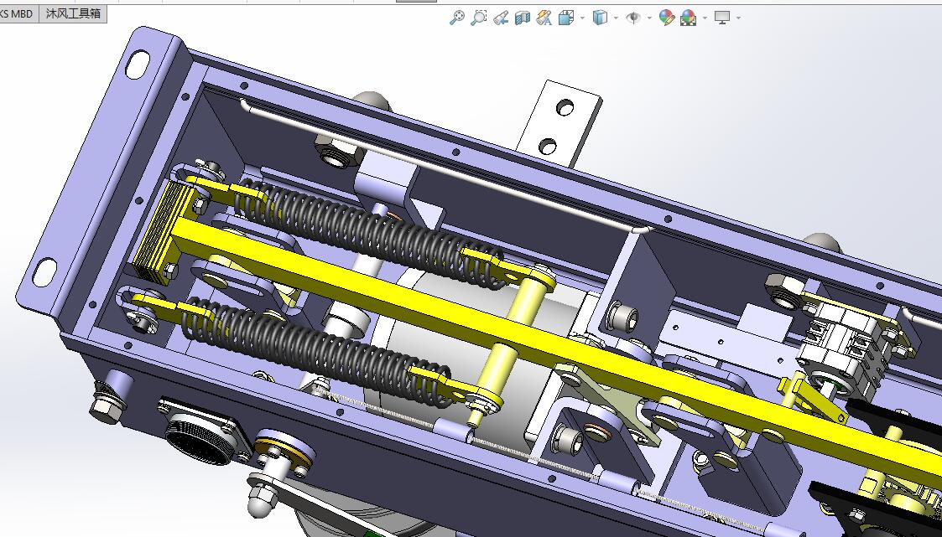This screenshot has height=537, width=942.
Task: Click the Apply Scene icon
Action: coord(688,18)
